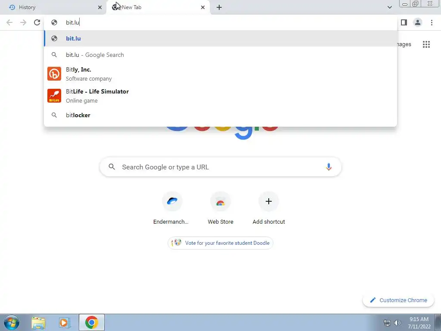Click the History tab clock icon

(x=12, y=7)
